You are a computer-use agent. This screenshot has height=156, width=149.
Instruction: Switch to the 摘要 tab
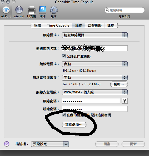click(38, 25)
